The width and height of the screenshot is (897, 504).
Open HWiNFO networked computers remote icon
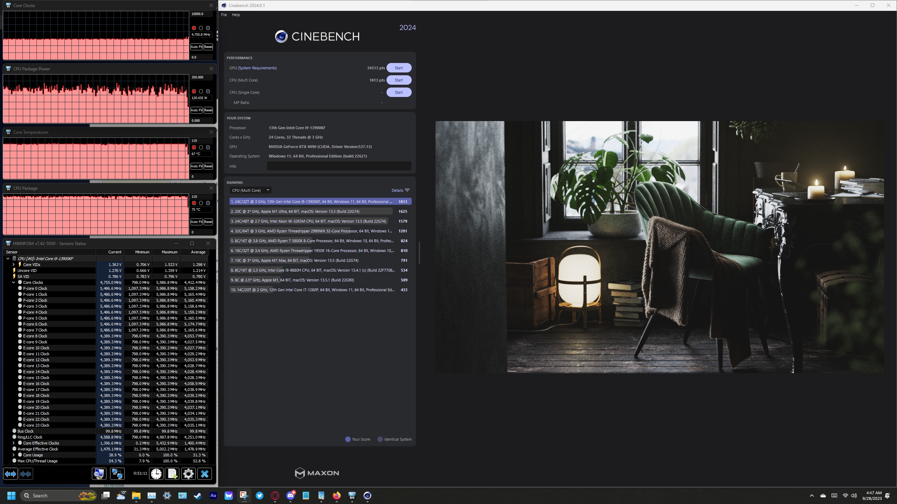117,474
